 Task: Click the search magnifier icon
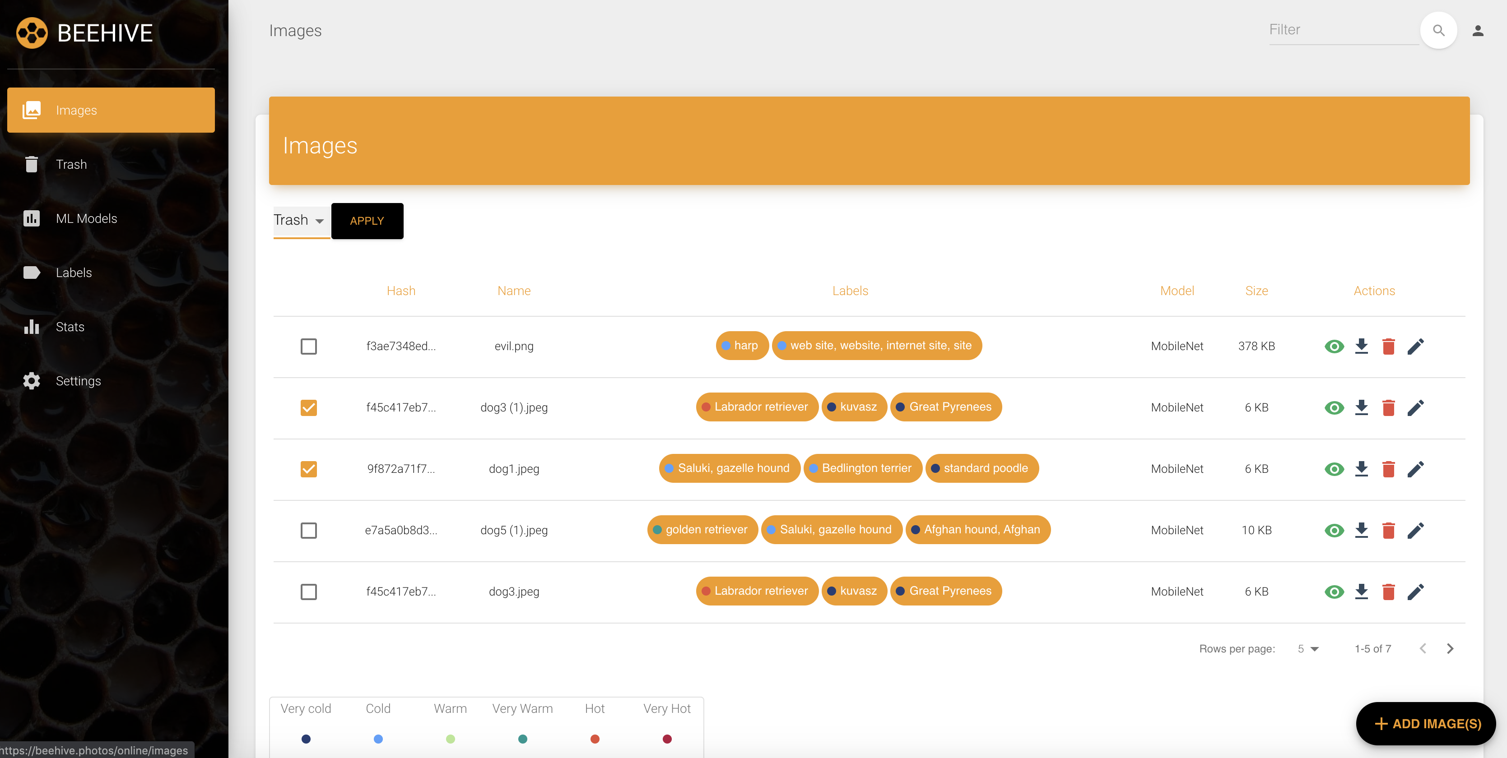coord(1438,30)
